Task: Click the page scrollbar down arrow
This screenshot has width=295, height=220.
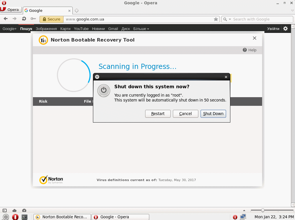Action: pos(293,205)
